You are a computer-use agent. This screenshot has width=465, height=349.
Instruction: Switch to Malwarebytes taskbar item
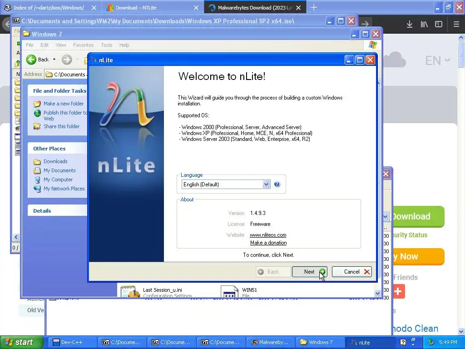pos(272,343)
